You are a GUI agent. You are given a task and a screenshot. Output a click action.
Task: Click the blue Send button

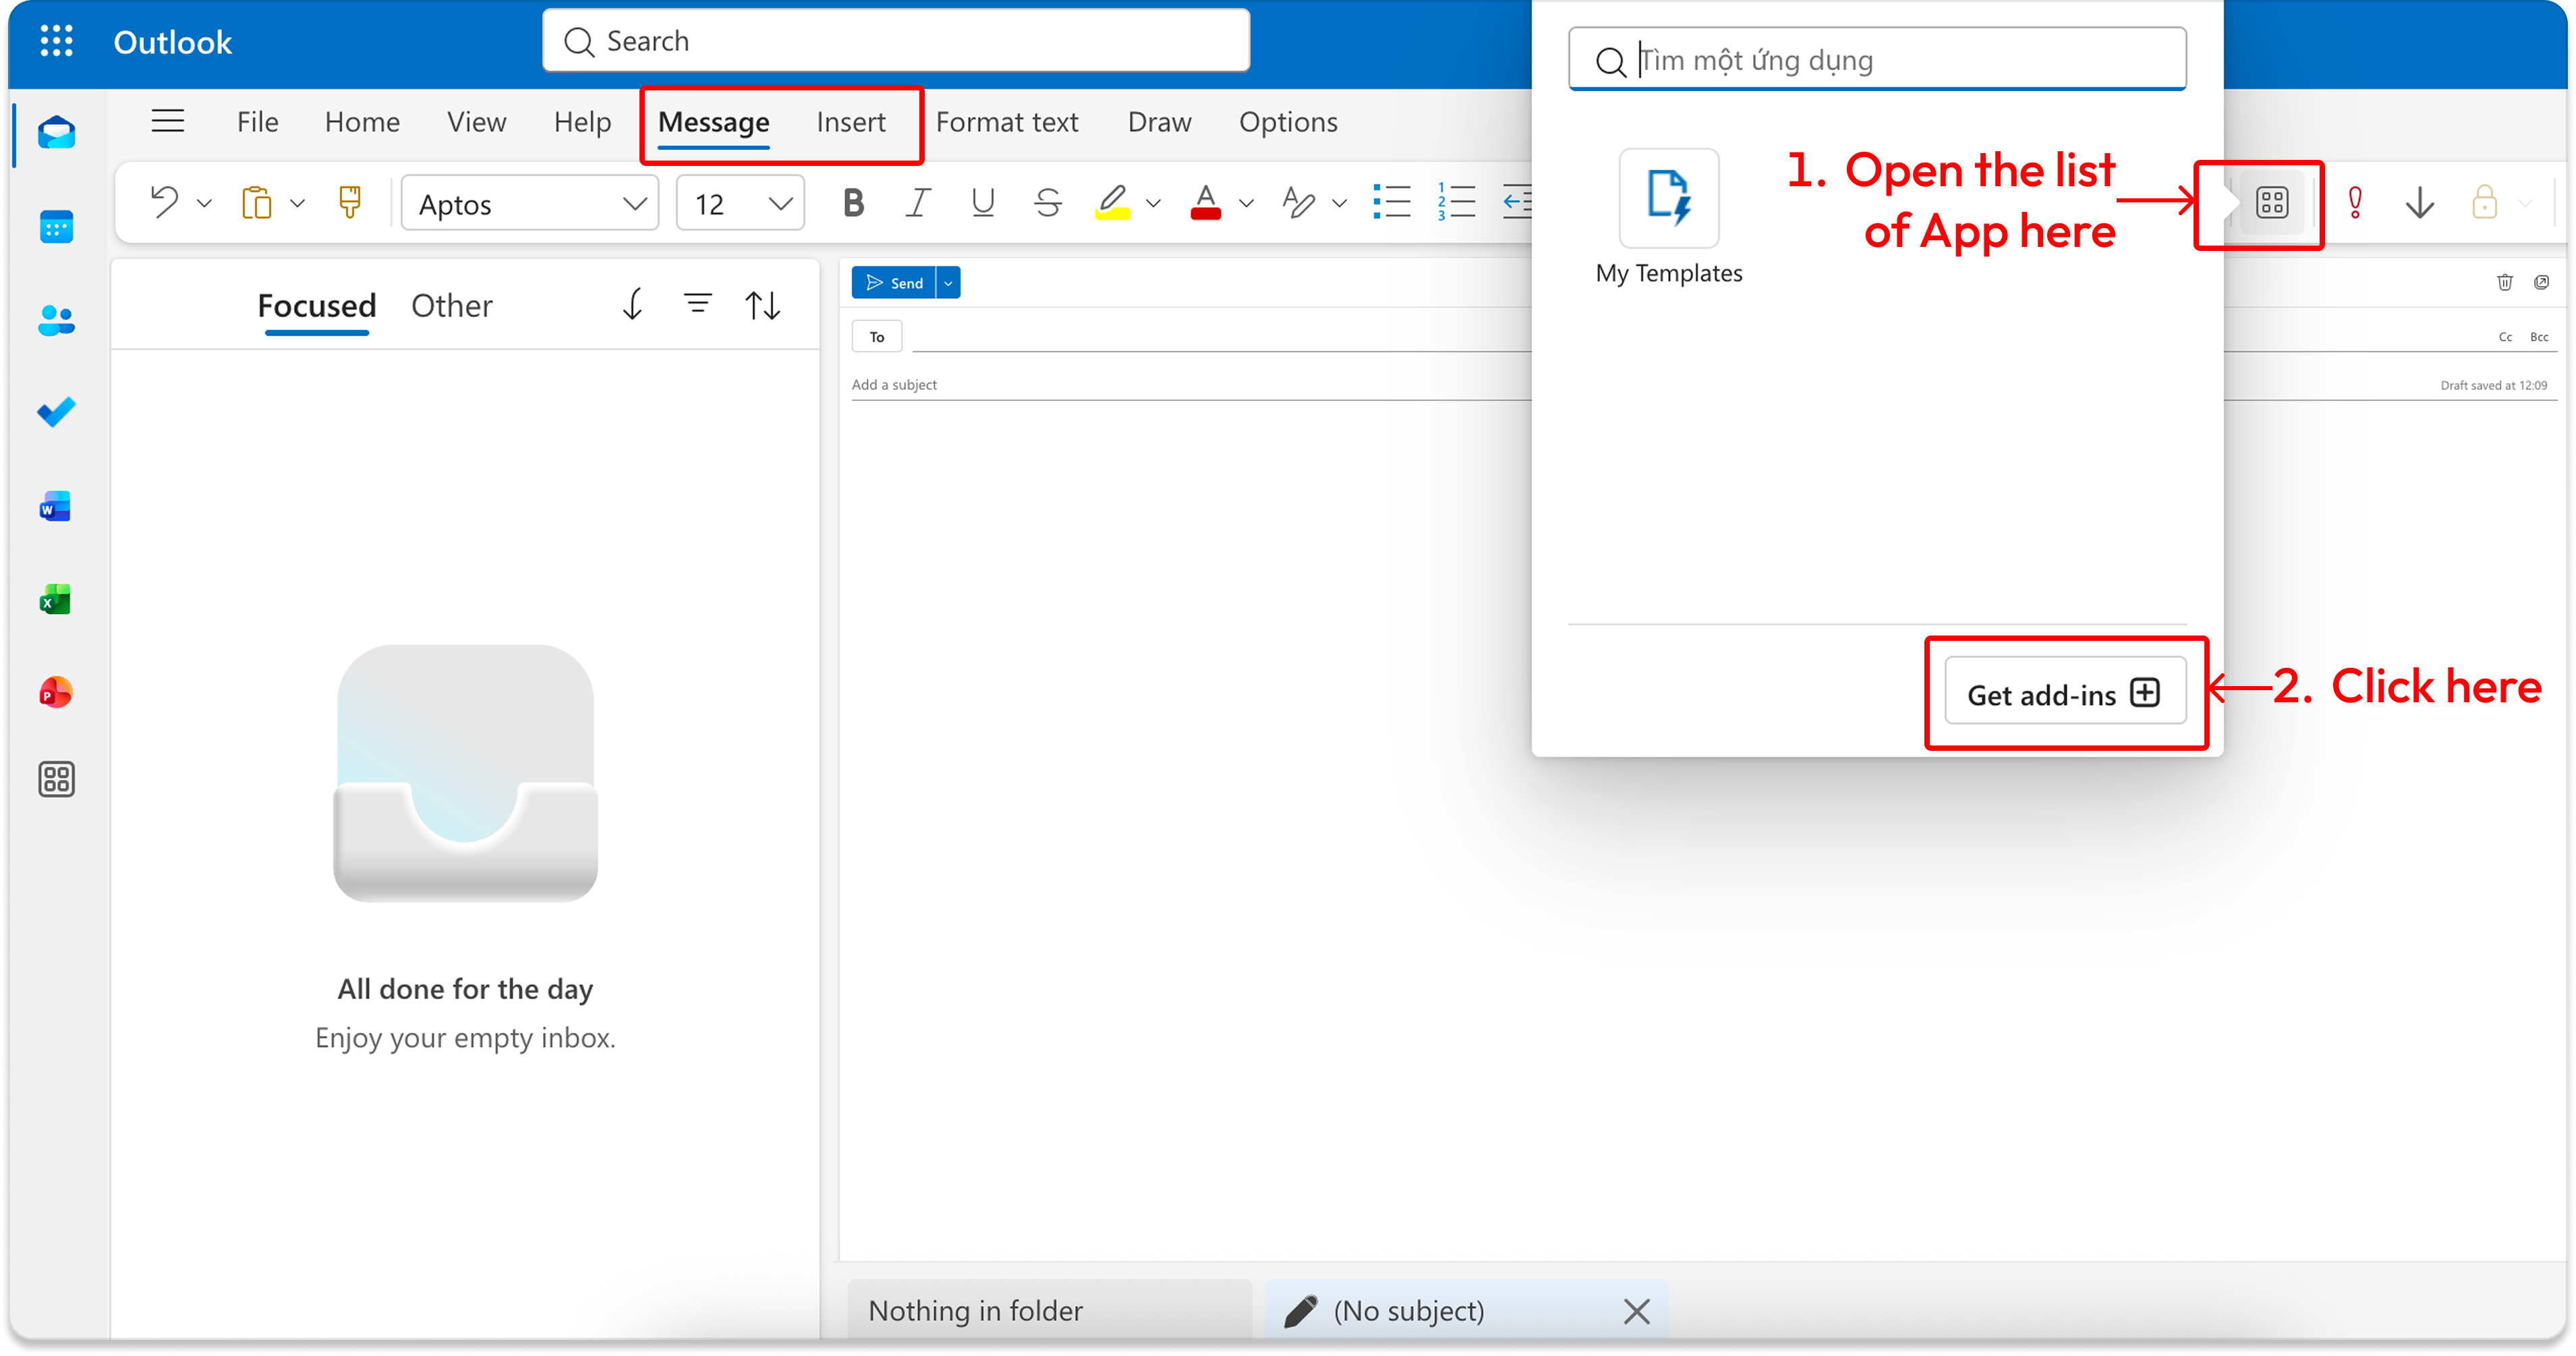[894, 283]
